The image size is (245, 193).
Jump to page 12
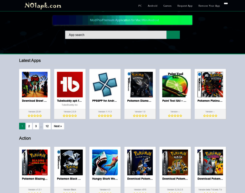point(47,126)
